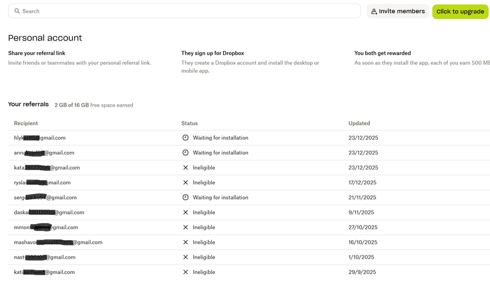Click the 17/12/2025 date cell
Image resolution: width=490 pixels, height=283 pixels.
pos(363,183)
